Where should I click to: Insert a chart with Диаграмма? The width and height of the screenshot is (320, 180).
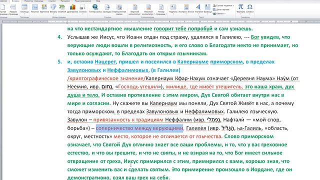[72, 9]
